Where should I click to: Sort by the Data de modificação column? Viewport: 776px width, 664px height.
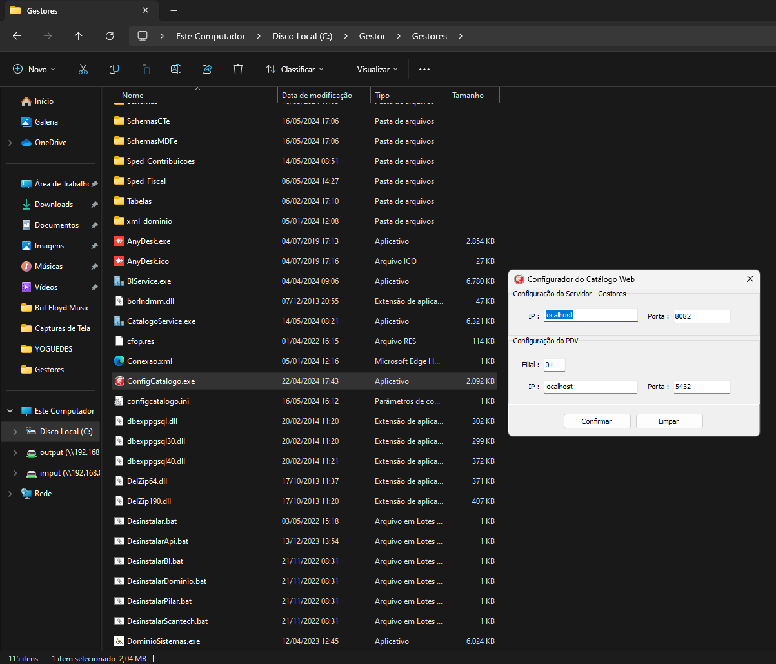(317, 96)
